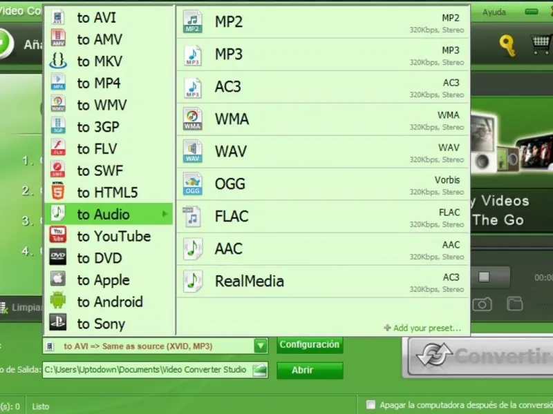Viewport: 553px width, 414px height.
Task: Click the to WMV menu entry
Action: tap(109, 105)
